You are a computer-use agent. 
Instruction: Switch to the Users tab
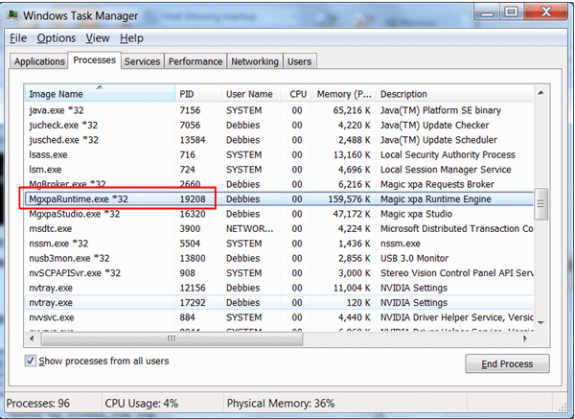point(300,61)
